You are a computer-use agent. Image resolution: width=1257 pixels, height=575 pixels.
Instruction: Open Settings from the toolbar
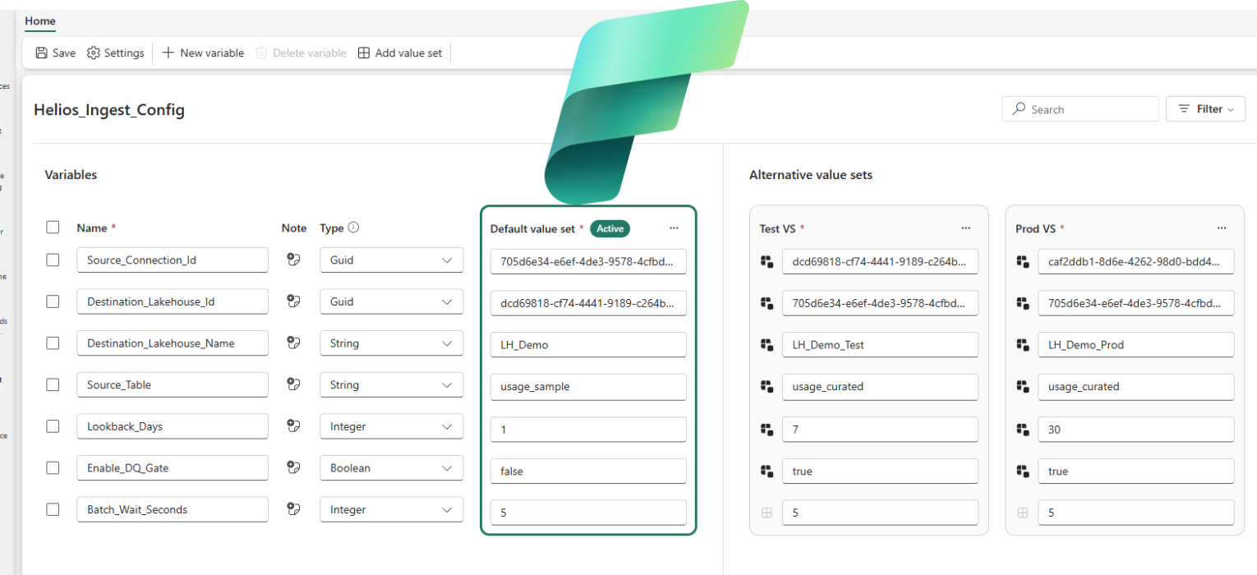[x=116, y=53]
